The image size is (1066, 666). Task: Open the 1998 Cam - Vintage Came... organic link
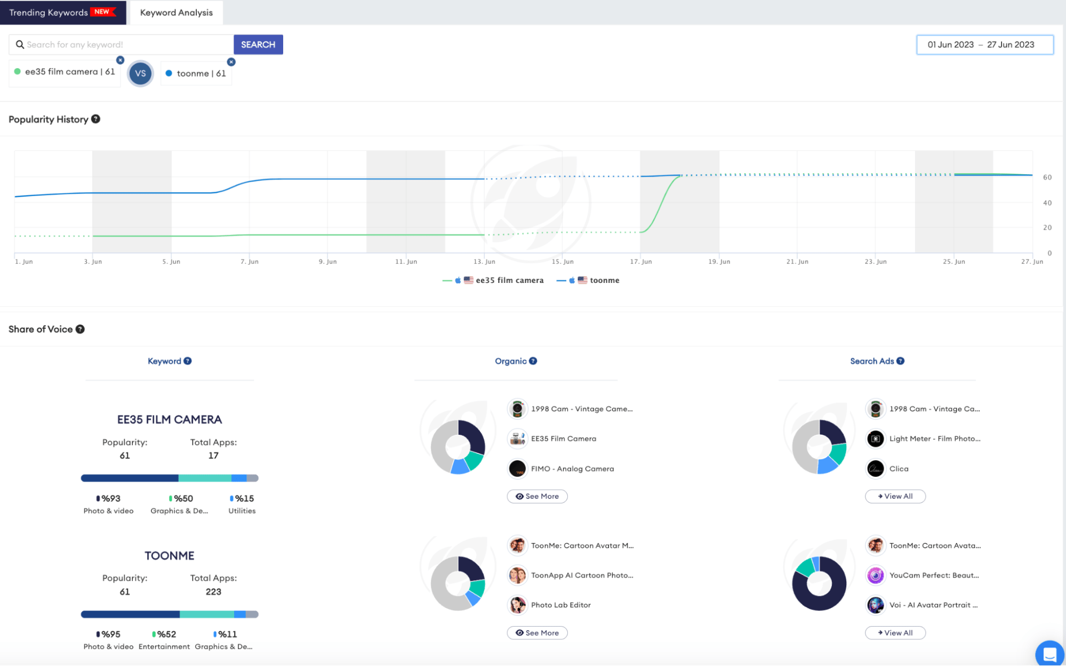click(582, 409)
